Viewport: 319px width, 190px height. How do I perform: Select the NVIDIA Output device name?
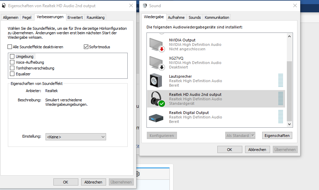coord(182,40)
